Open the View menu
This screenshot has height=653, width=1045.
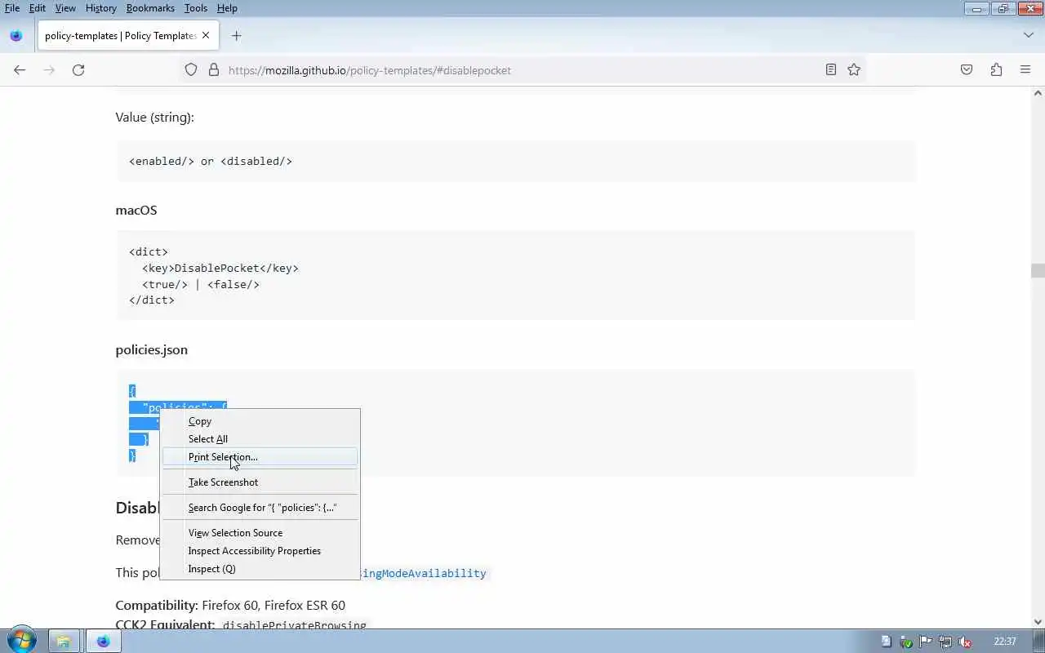tap(65, 8)
